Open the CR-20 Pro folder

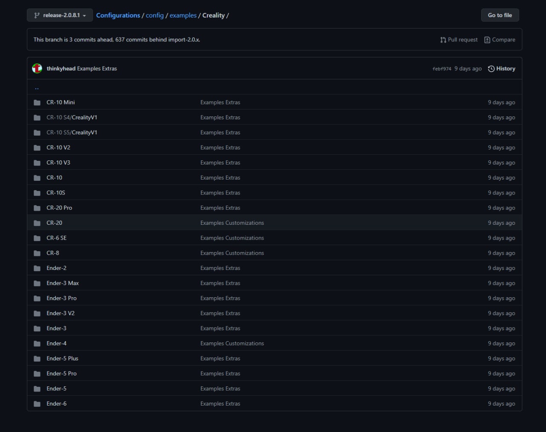pyautogui.click(x=59, y=208)
